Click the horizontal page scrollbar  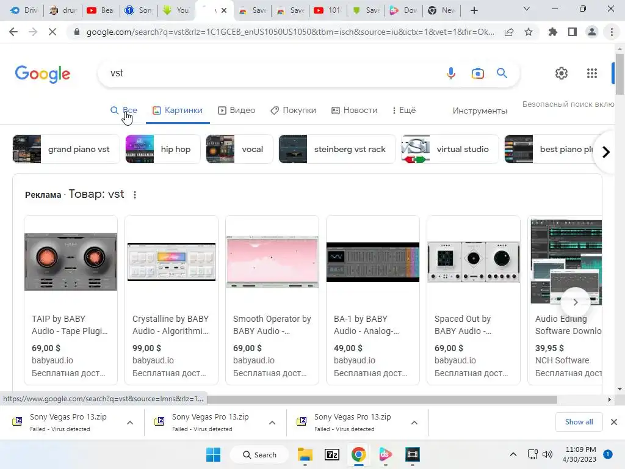[382, 399]
